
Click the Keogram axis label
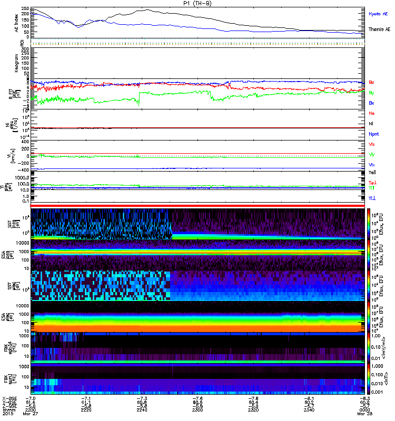17,63
